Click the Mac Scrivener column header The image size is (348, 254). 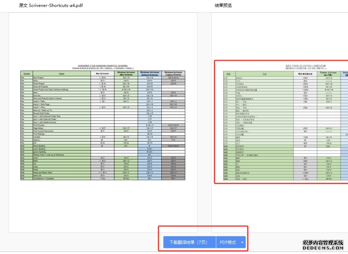(x=102, y=73)
